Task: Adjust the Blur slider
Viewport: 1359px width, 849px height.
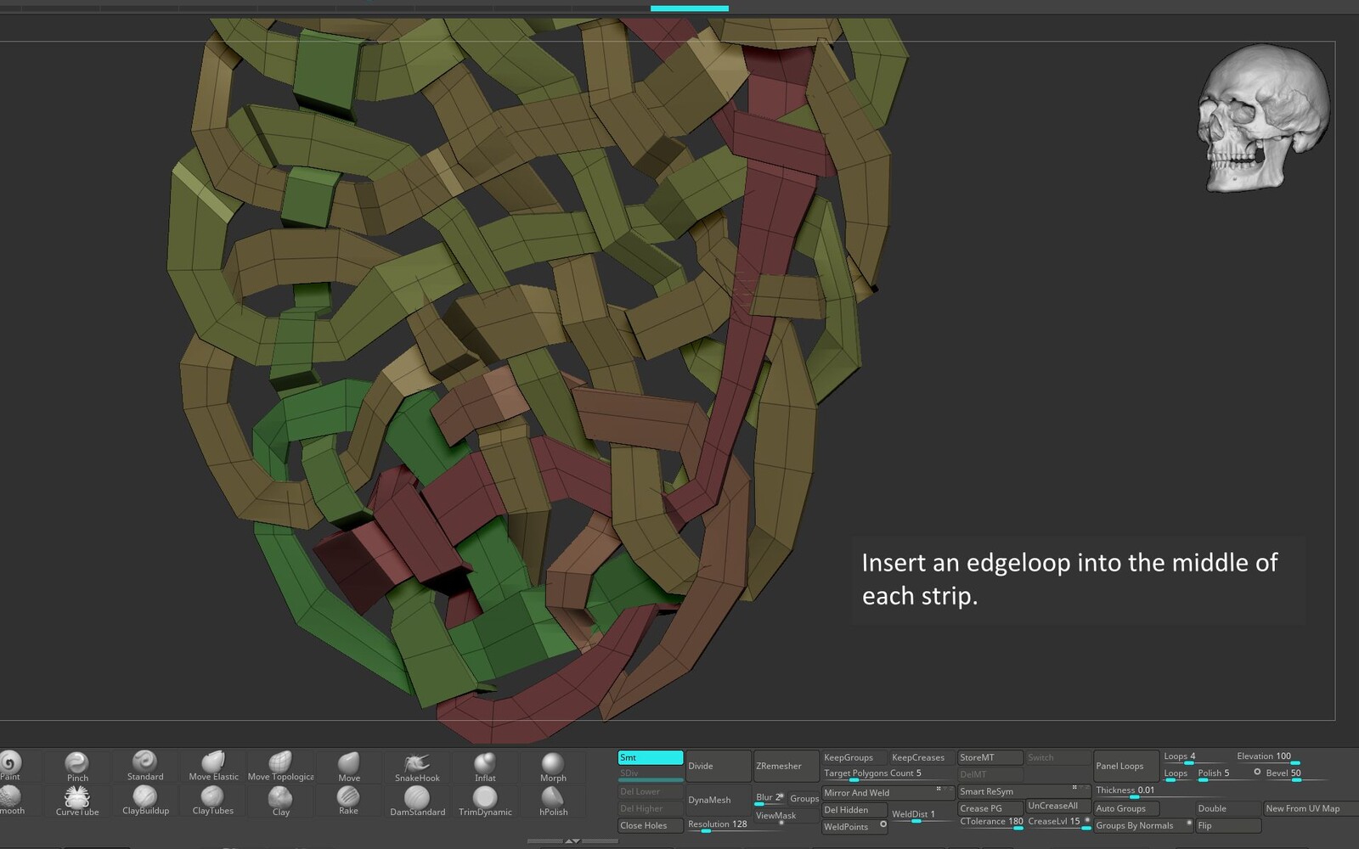Action: (x=770, y=798)
